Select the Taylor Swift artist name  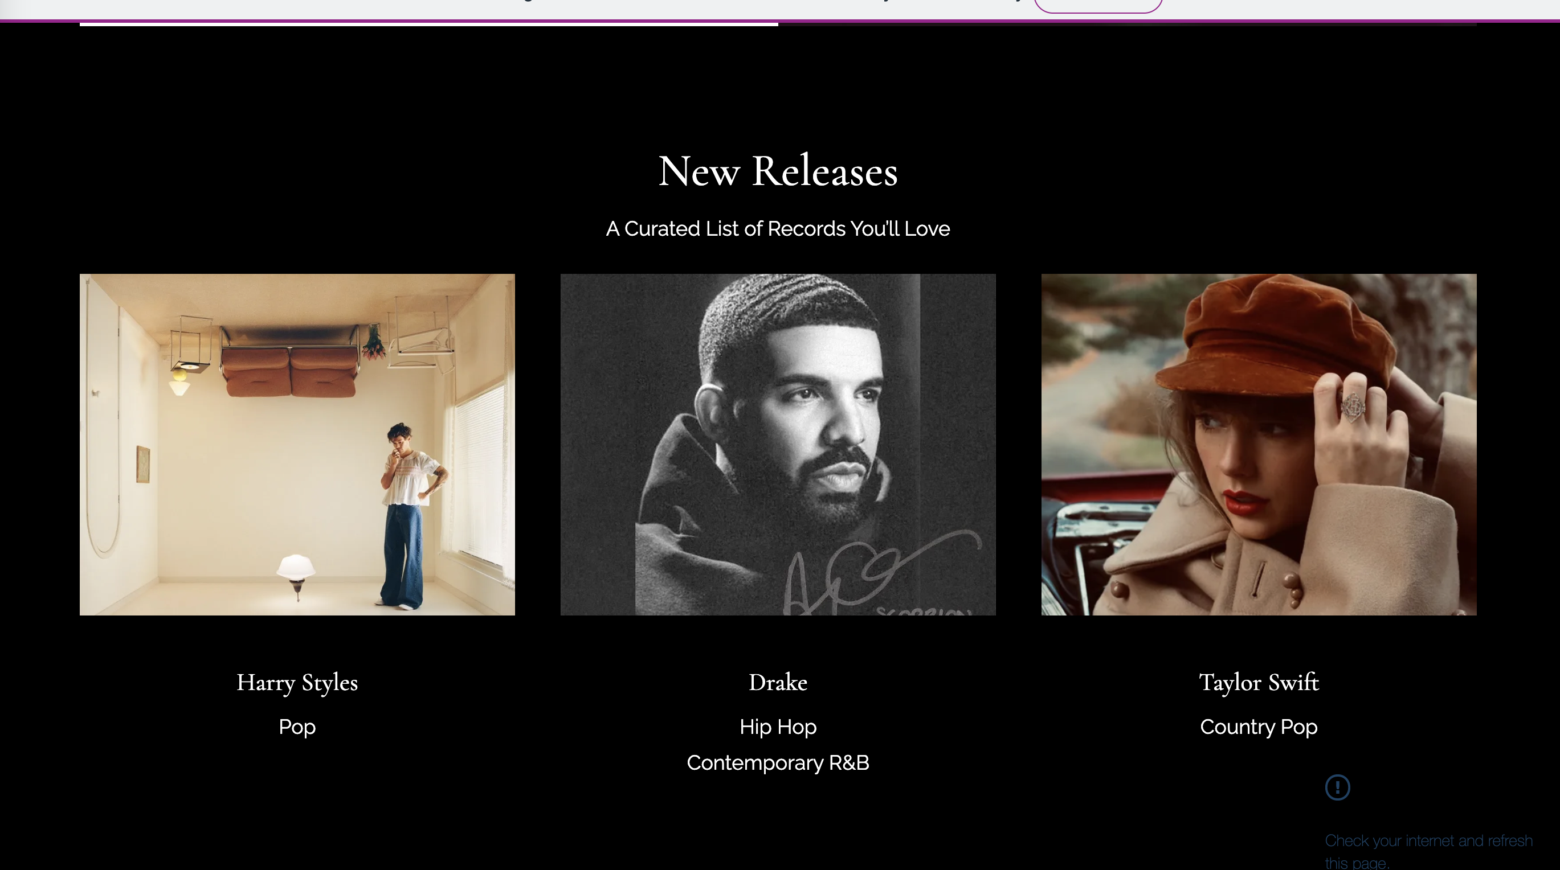[1259, 683]
